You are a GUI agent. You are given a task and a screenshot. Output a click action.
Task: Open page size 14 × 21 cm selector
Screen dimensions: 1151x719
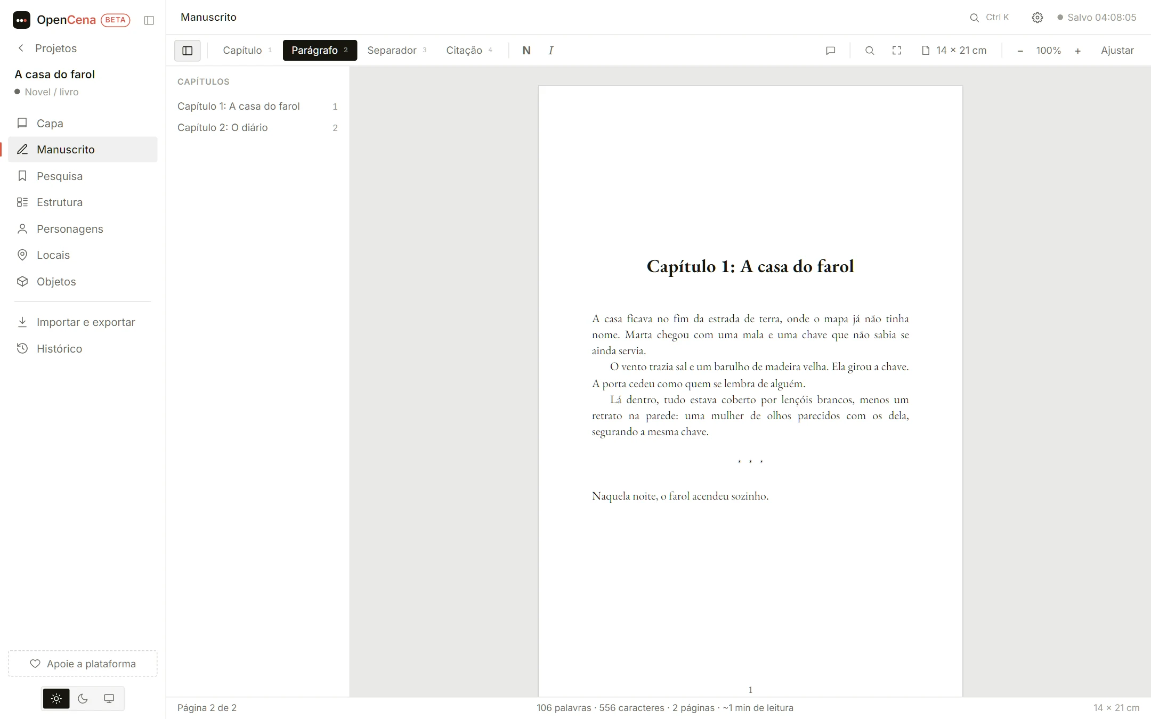coord(954,51)
